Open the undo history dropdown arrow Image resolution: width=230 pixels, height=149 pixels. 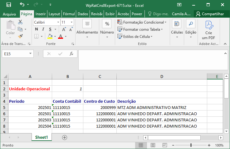tap(28, 5)
